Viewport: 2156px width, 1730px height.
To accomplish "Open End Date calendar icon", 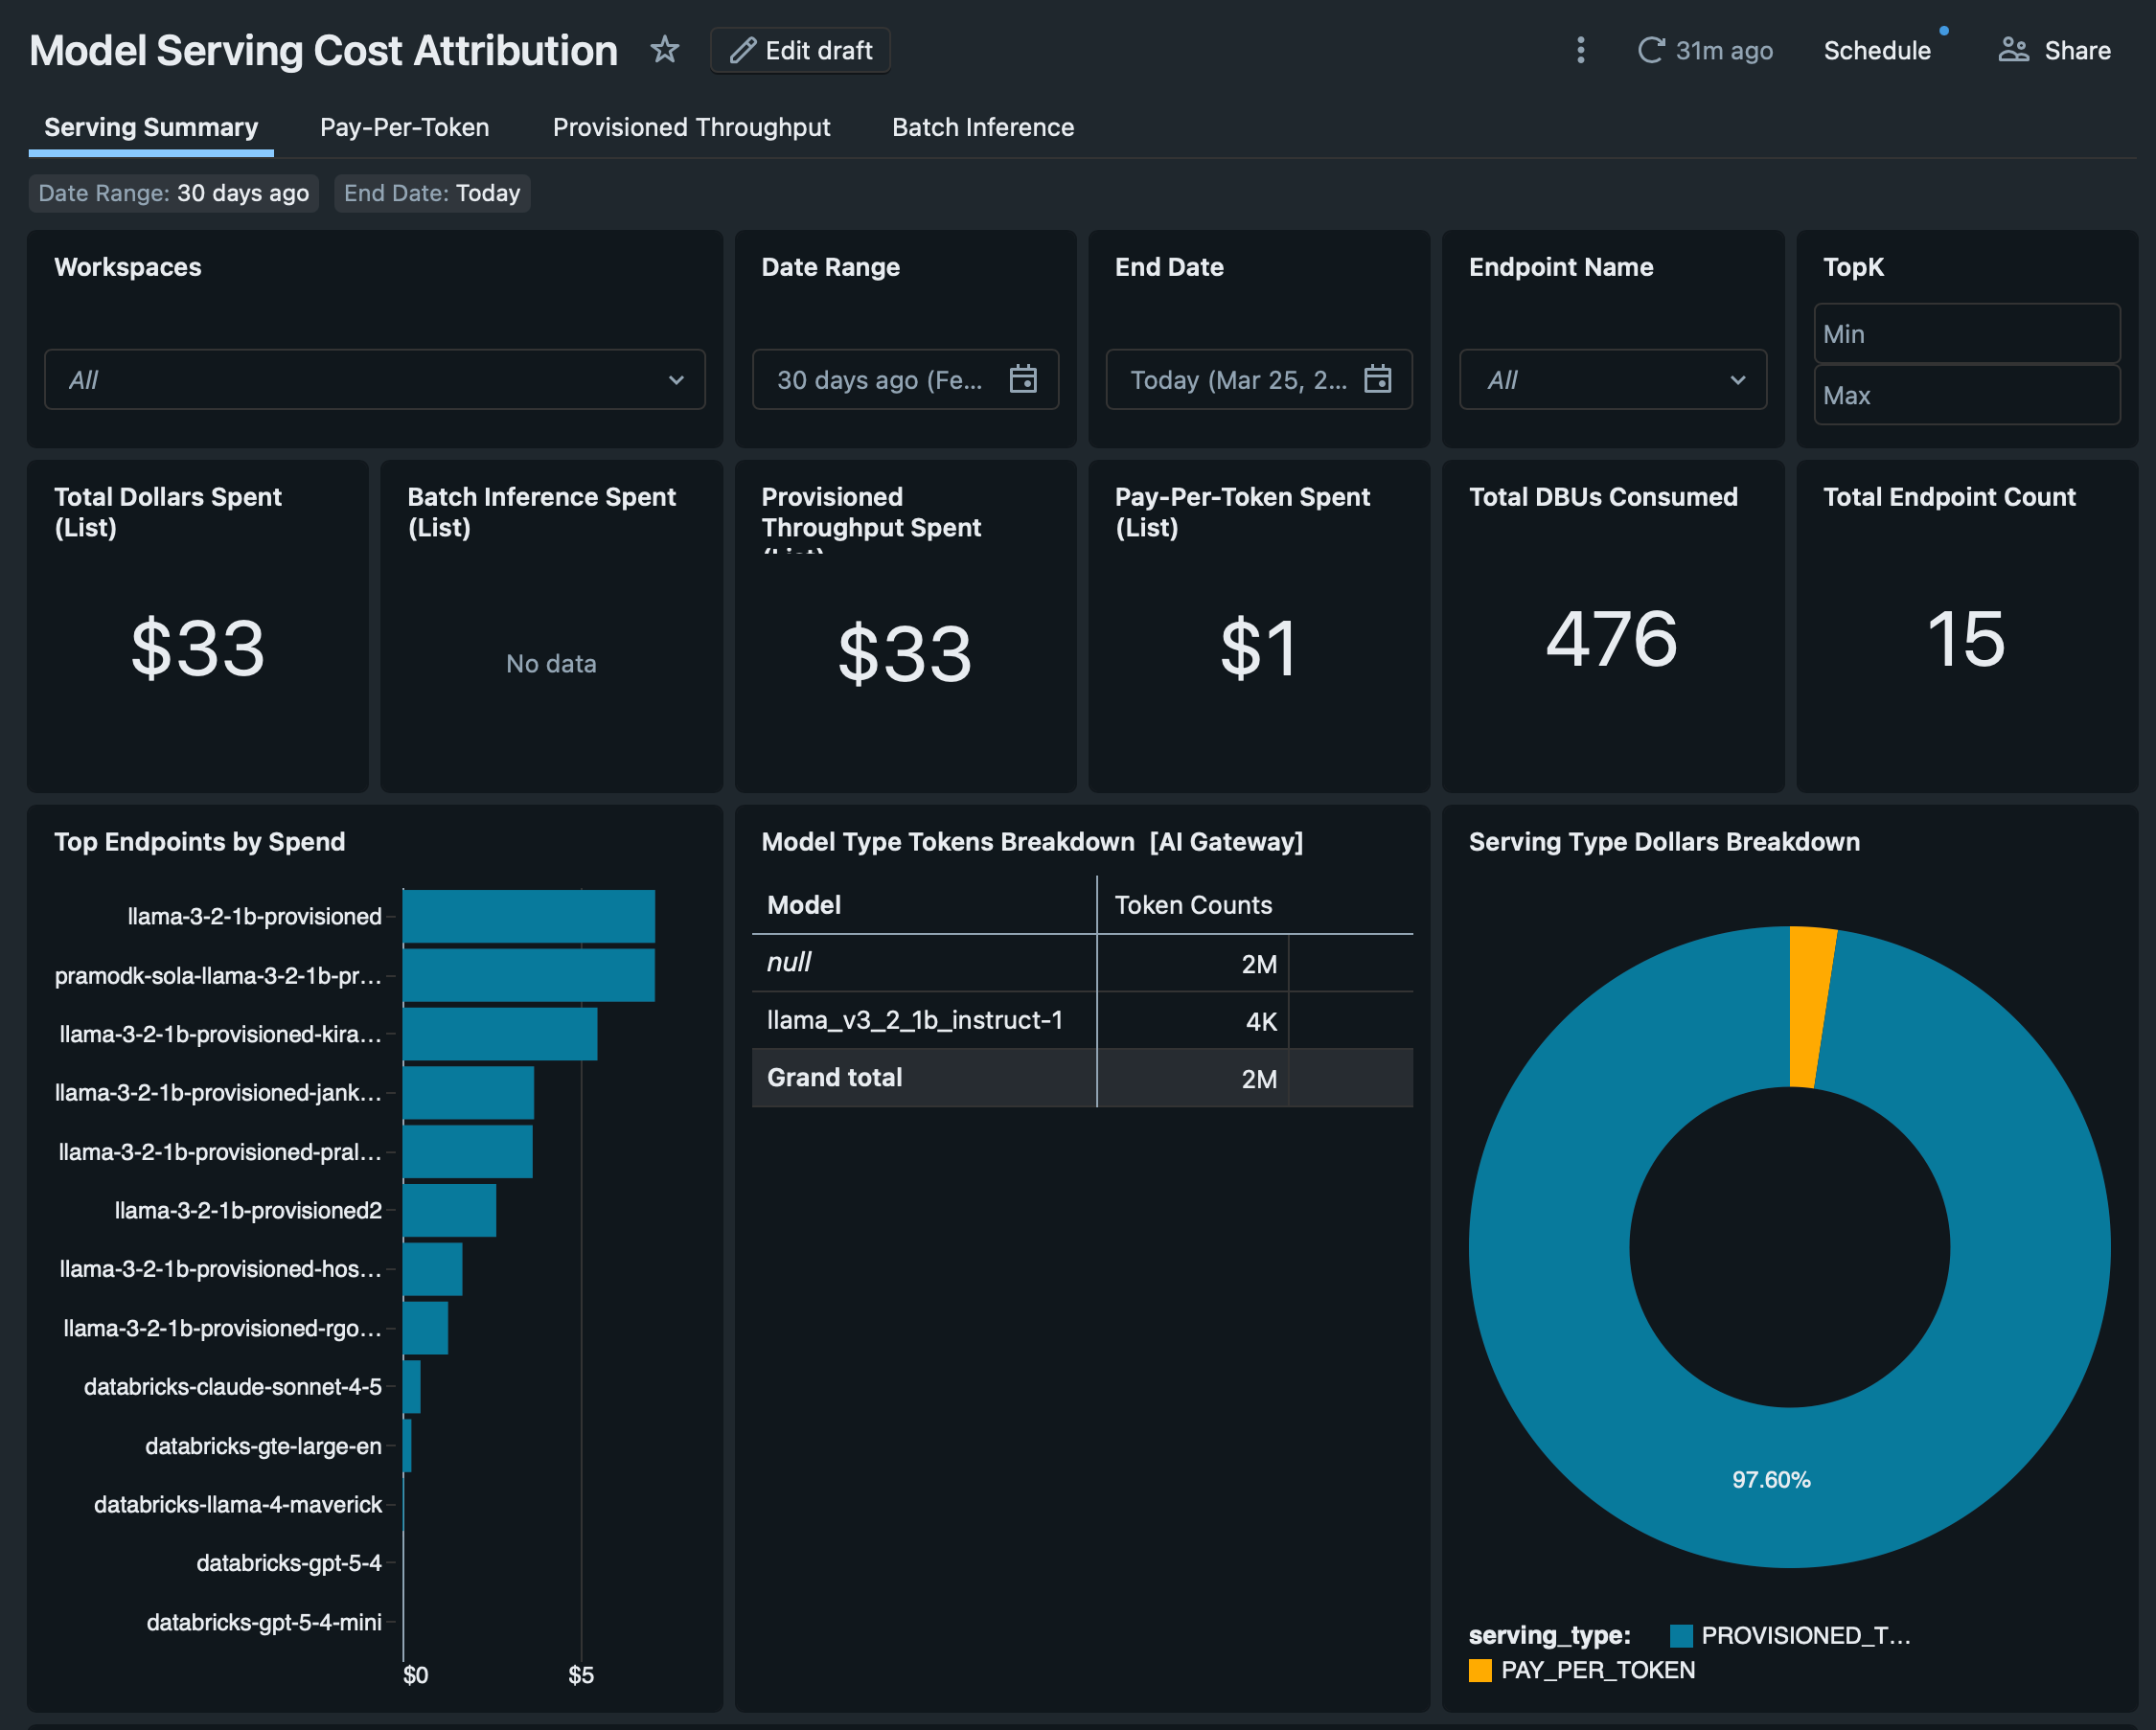I will tap(1377, 379).
